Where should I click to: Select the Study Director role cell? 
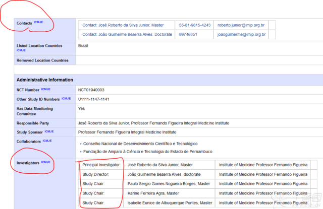click(x=101, y=174)
